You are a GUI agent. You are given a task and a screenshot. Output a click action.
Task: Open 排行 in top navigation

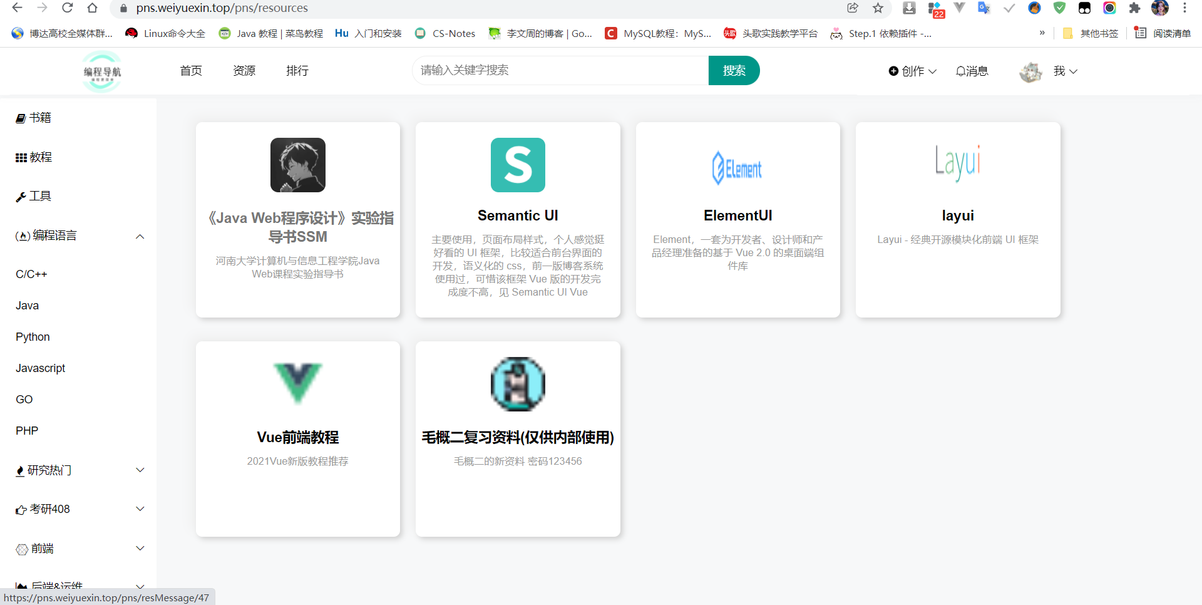[x=297, y=71]
